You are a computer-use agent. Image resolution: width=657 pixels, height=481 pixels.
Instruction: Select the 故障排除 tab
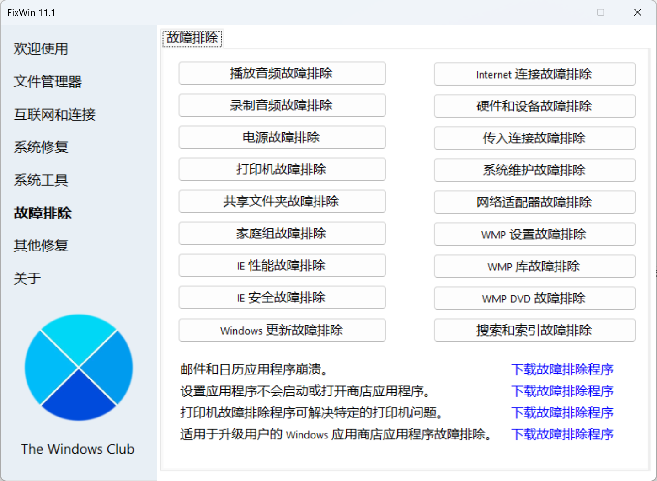192,38
